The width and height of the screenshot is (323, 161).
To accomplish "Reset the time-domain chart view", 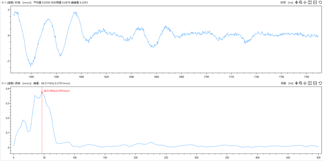I will coord(320,2).
